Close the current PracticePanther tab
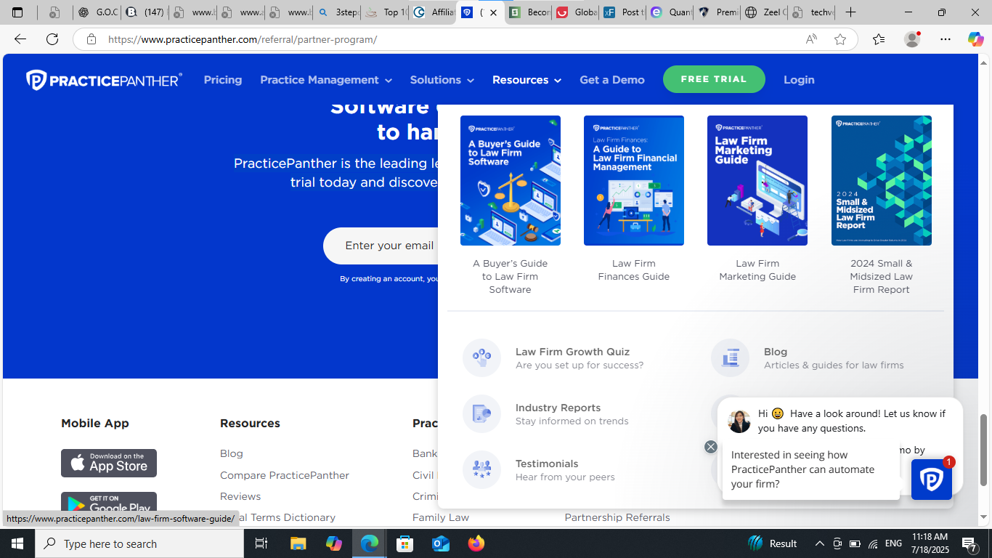992x558 pixels. pos(494,12)
